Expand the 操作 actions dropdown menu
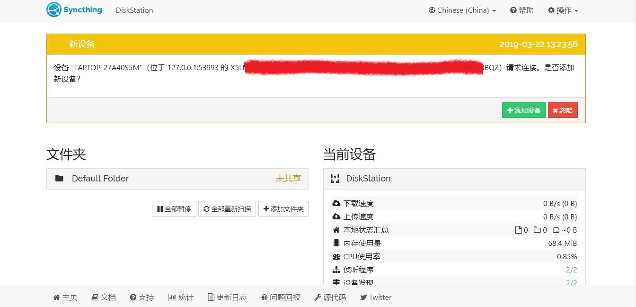 [x=563, y=10]
